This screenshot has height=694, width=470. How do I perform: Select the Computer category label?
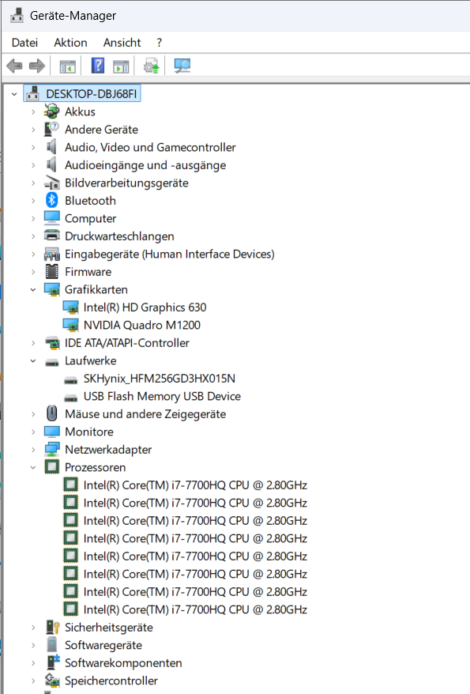tap(90, 218)
